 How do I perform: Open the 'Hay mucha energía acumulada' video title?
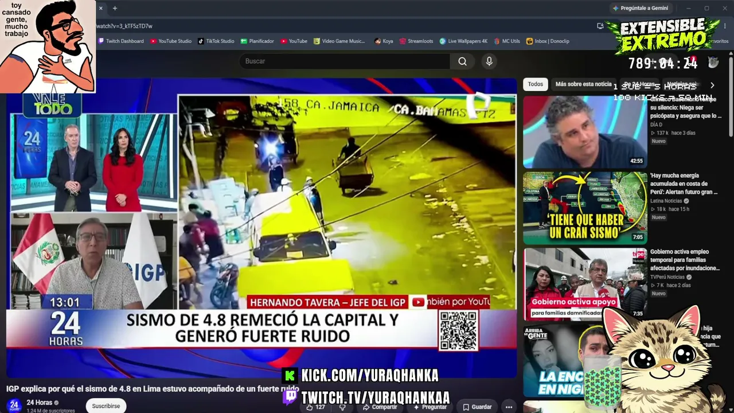point(684,184)
